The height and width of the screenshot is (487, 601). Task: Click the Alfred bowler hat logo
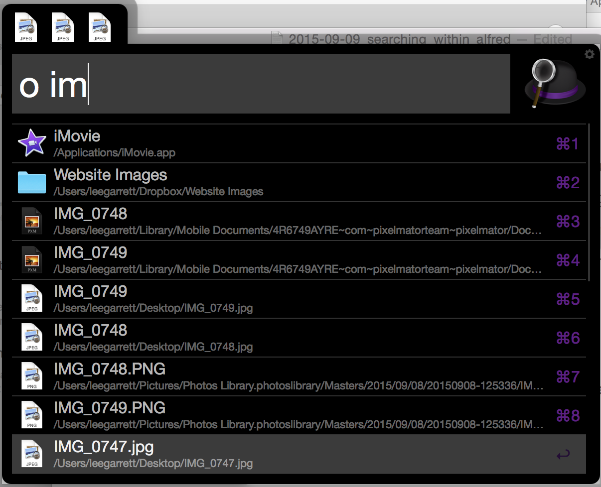pos(554,83)
